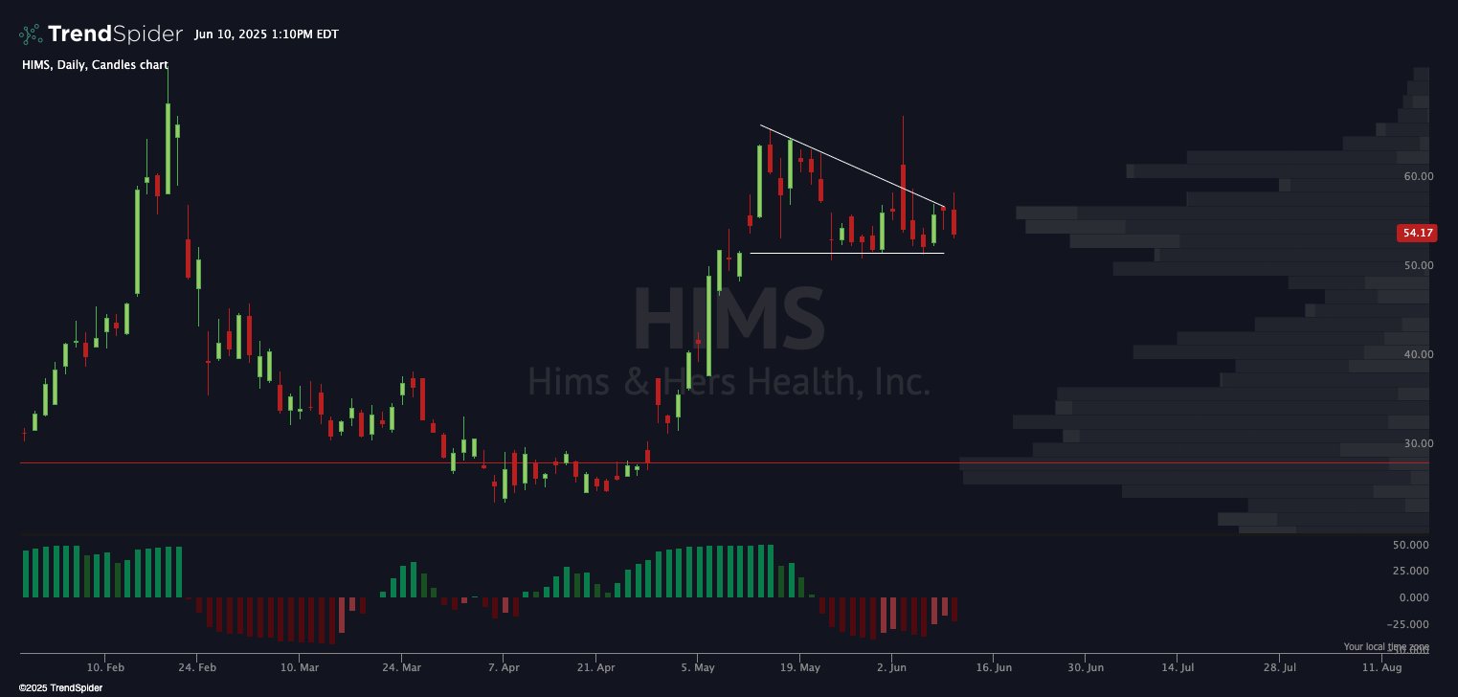Select the red horizontal price level line

(724, 462)
